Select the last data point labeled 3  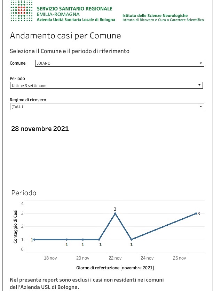tap(196, 213)
